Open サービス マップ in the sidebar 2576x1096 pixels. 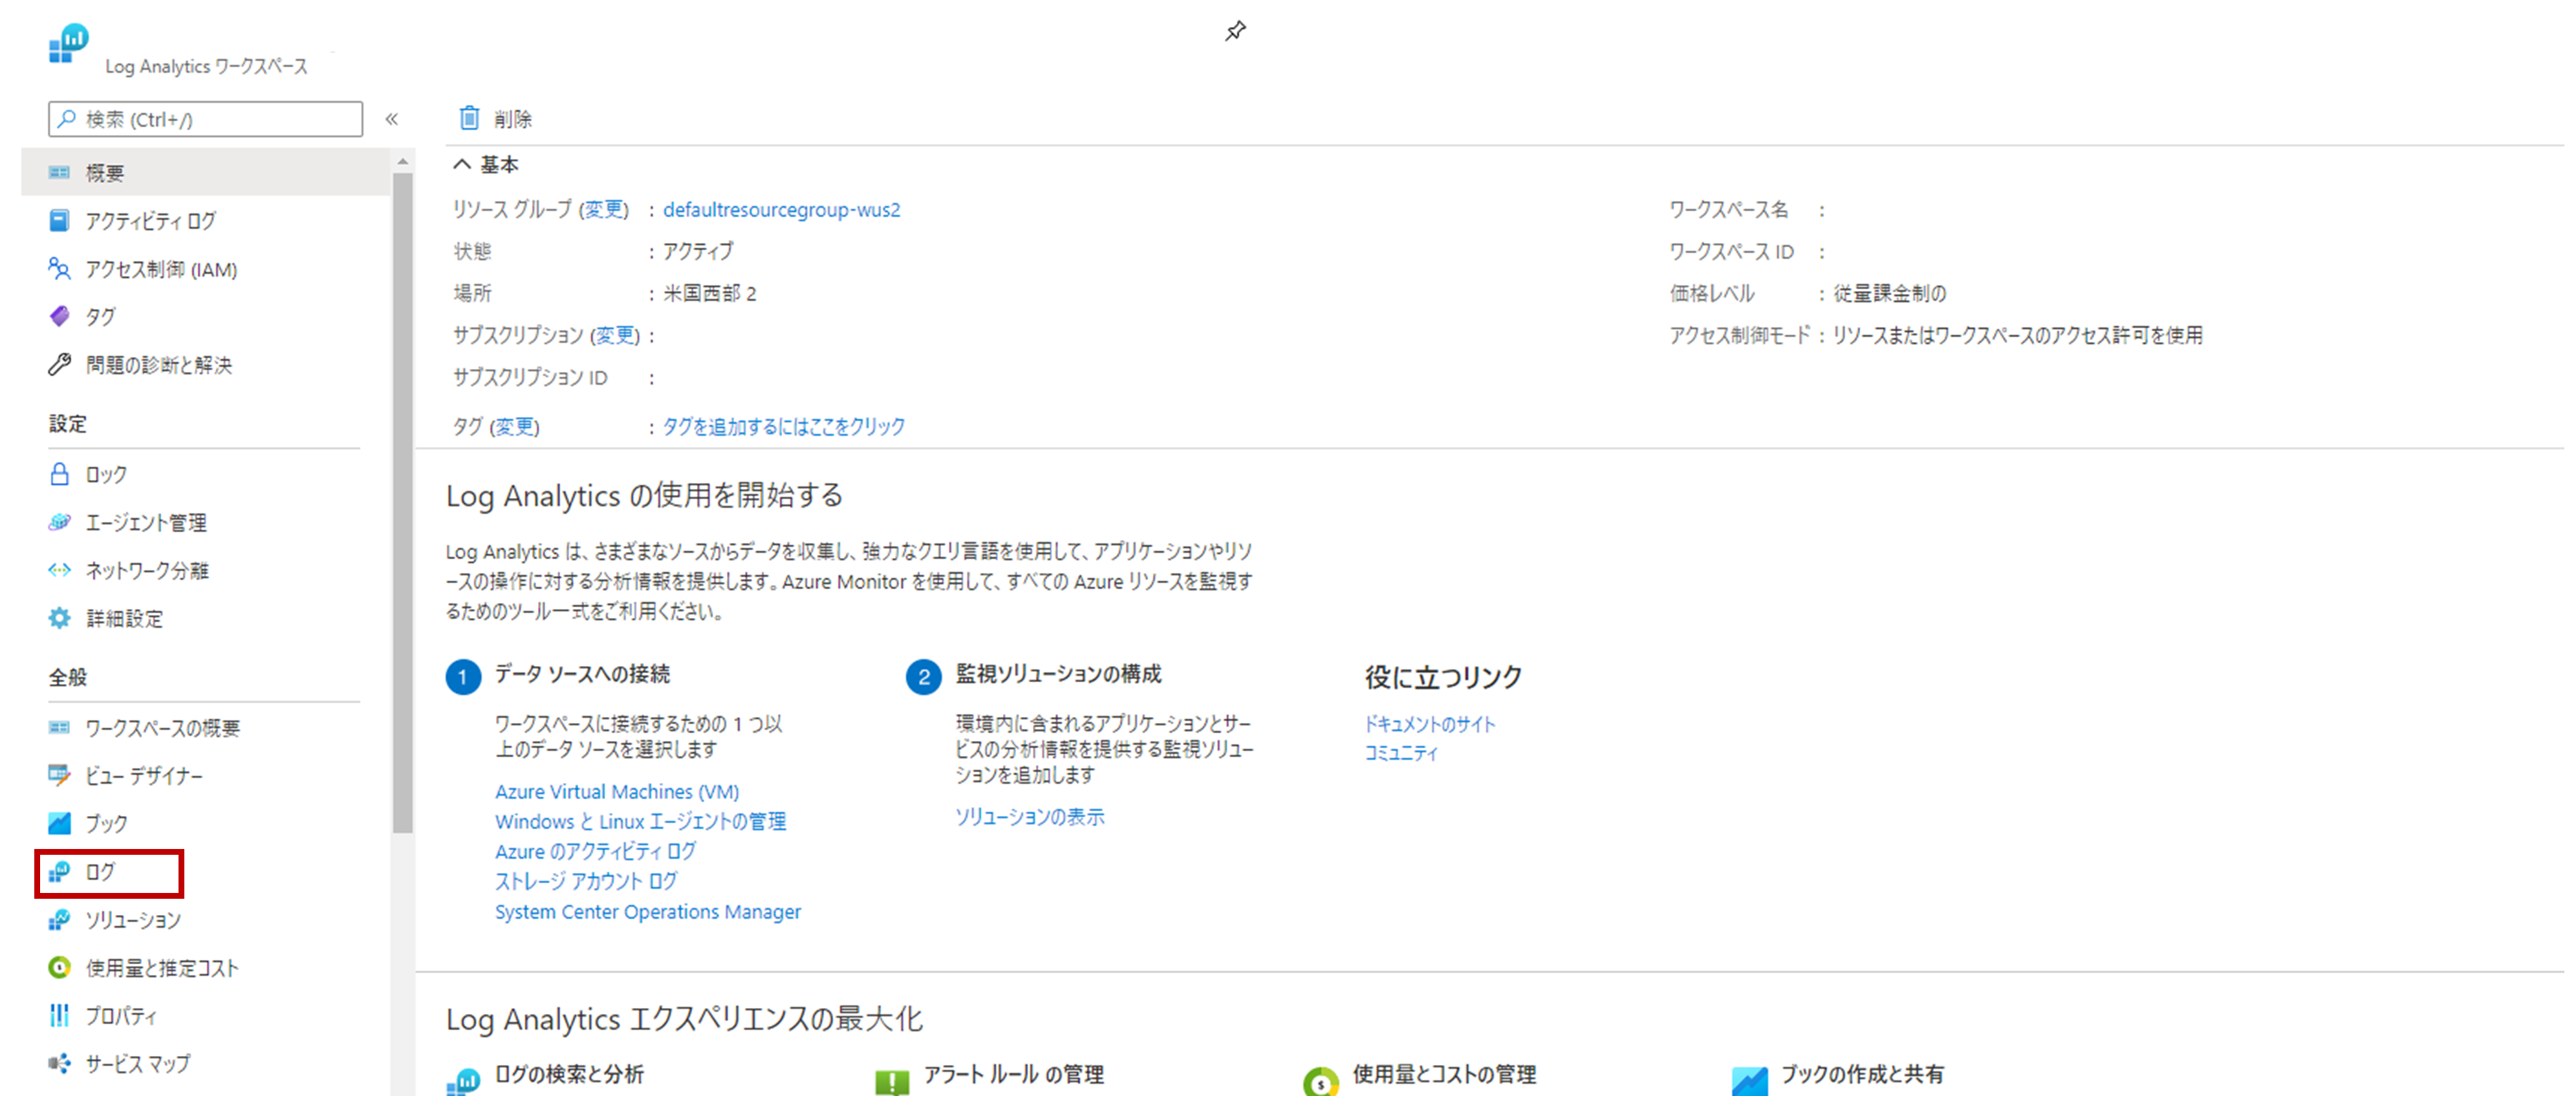138,1063
